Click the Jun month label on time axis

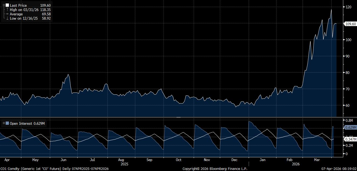point(63,160)
